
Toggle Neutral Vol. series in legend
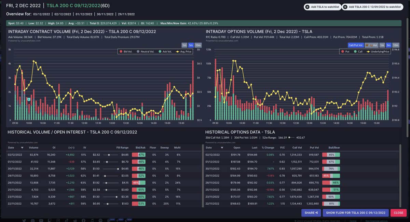(145, 52)
